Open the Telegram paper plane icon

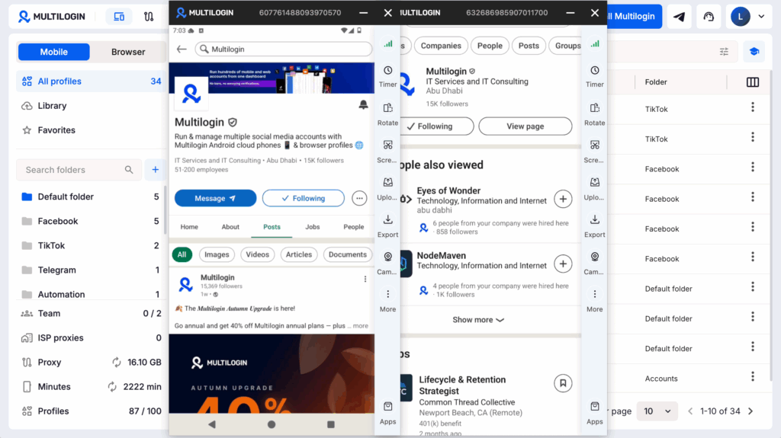679,17
